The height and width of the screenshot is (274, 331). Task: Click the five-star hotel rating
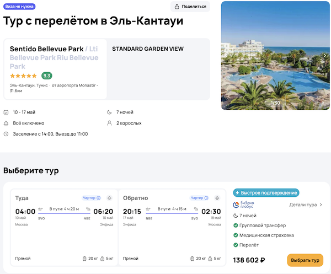tap(24, 76)
